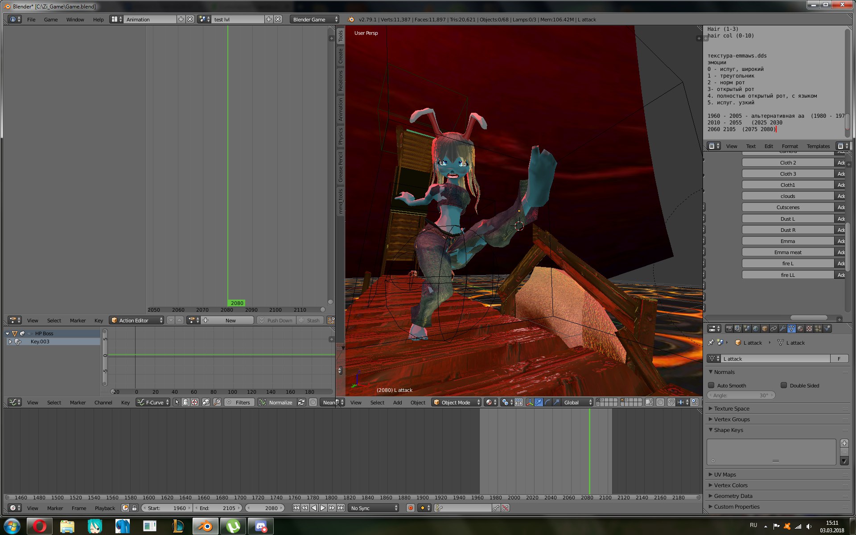Screen dimensions: 856x535
Task: Open Discord from the taskbar
Action: click(261, 526)
